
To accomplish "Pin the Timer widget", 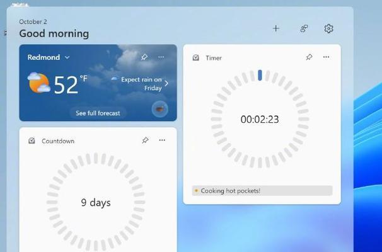I will pyautogui.click(x=309, y=57).
